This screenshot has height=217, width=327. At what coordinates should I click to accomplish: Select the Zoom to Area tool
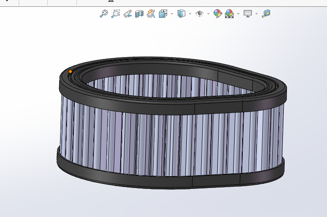[116, 14]
